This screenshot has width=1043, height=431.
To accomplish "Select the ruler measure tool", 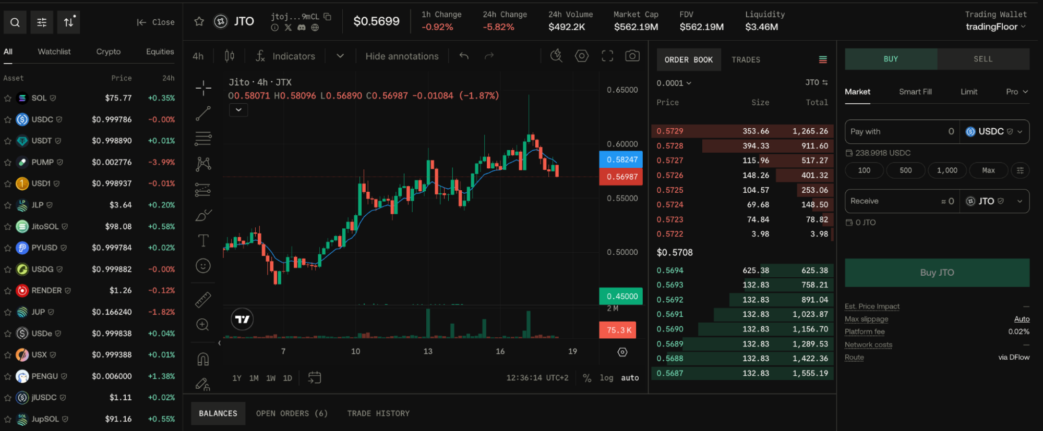I will tap(203, 300).
